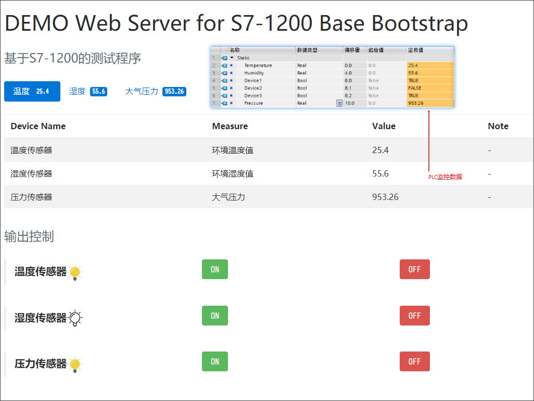Click the 55.6 badge beside 湿度
This screenshot has width=534, height=401.
[99, 91]
